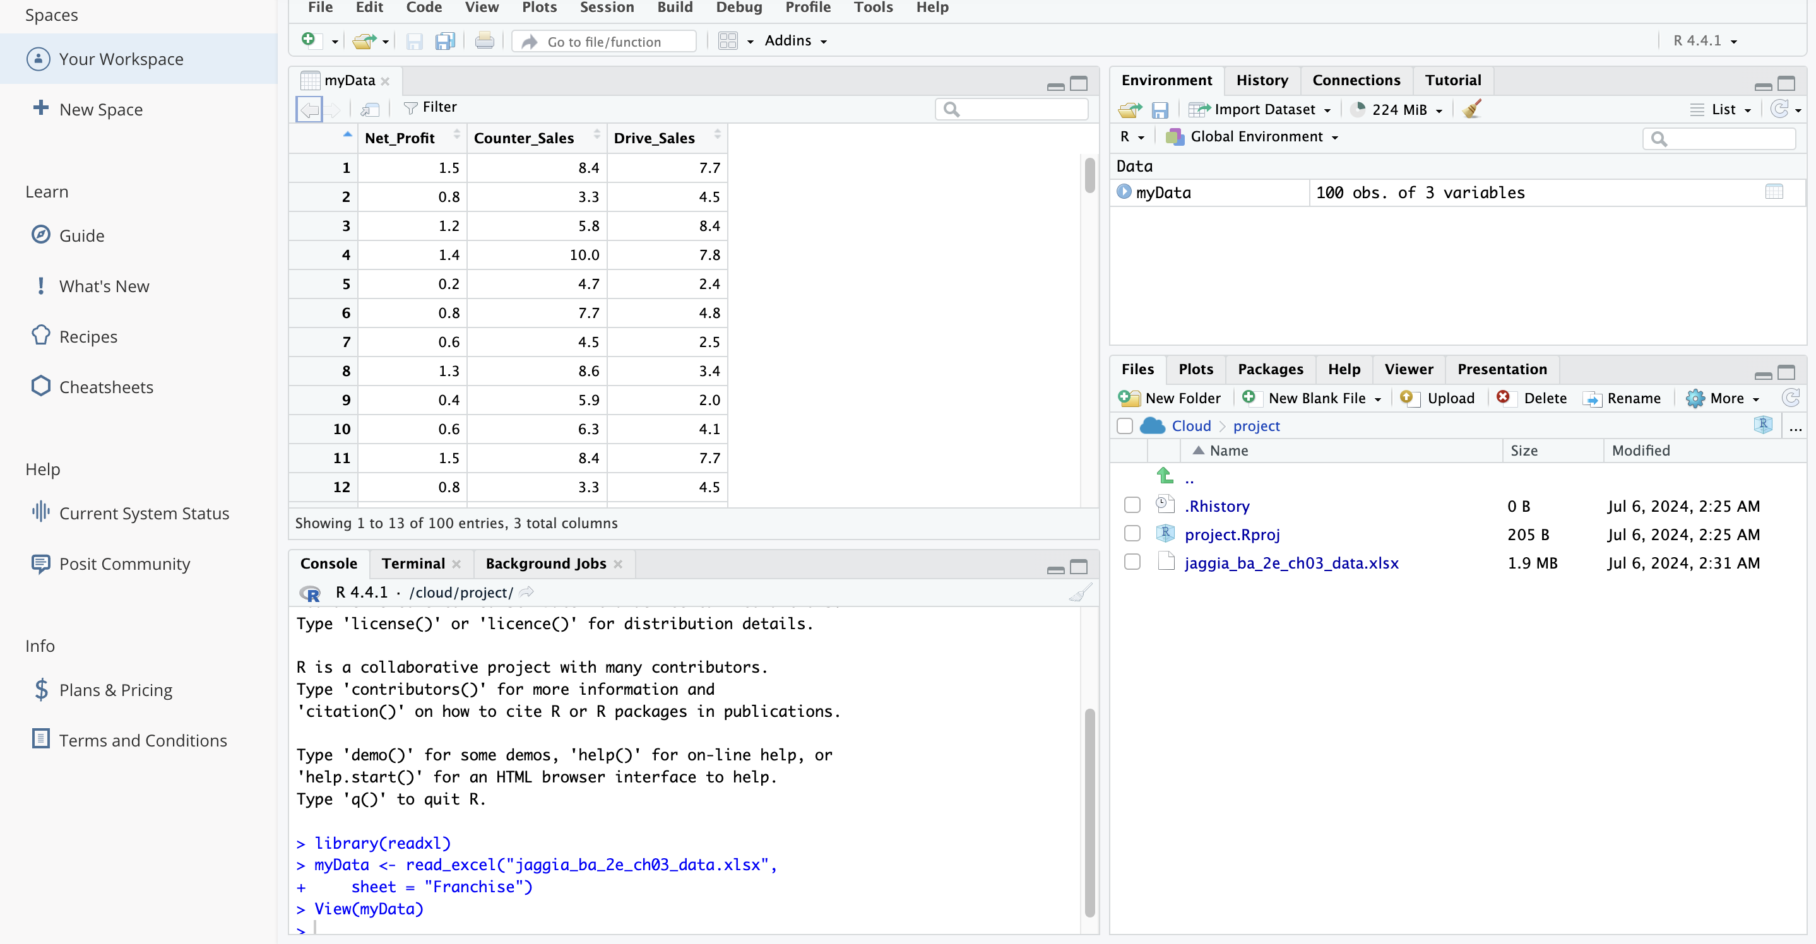Screen dimensions: 1816x944
Task: Click the New Folder button
Action: tap(1169, 398)
